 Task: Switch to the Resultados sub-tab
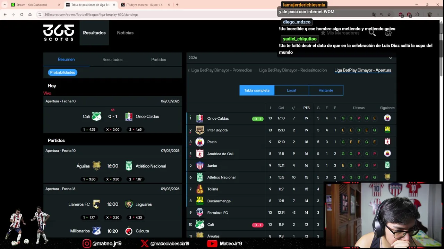pyautogui.click(x=112, y=59)
